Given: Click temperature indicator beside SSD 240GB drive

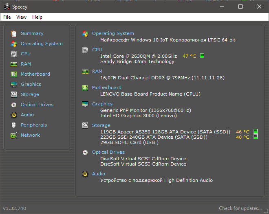Looking at the screenshot, I should [256, 137].
